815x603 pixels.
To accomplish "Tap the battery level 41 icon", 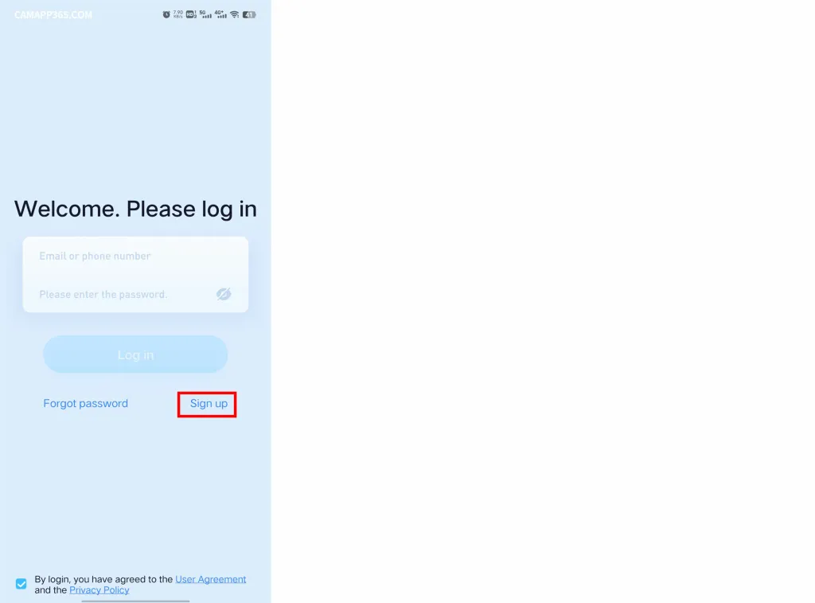I will point(249,14).
